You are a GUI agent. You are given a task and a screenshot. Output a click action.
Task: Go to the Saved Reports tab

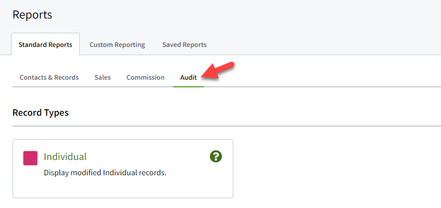(x=185, y=45)
